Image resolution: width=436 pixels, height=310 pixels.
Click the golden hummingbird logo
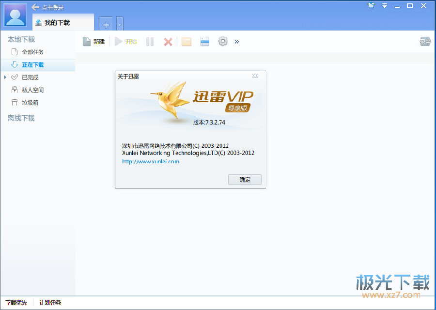pyautogui.click(x=170, y=100)
